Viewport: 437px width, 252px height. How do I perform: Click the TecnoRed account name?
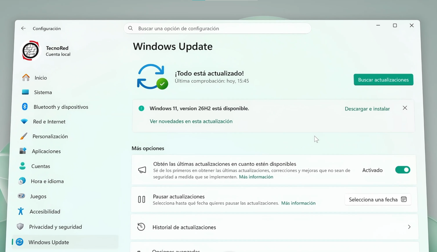(x=57, y=48)
